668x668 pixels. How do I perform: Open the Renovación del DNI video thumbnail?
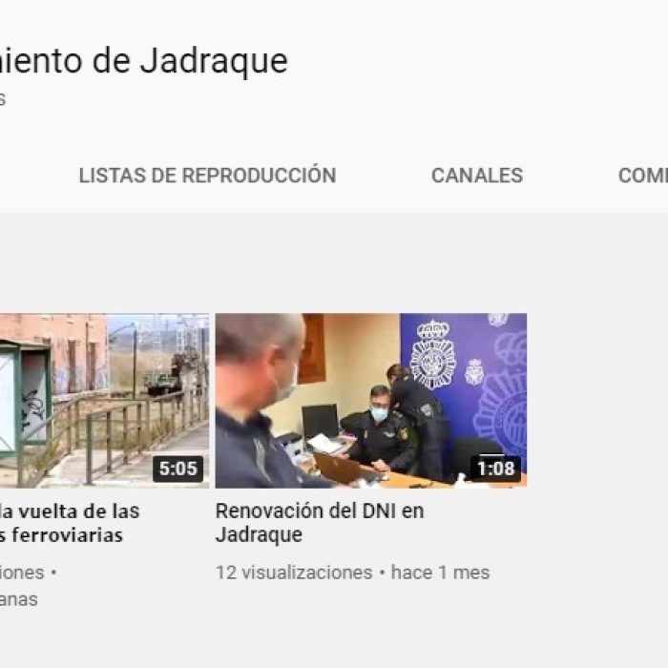371,401
